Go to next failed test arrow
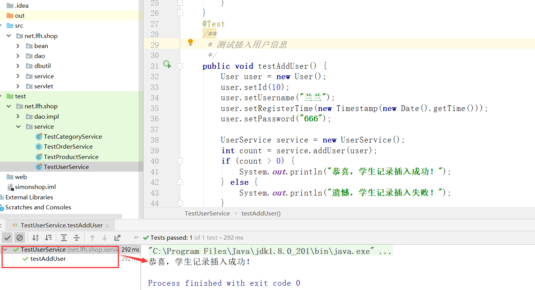 pyautogui.click(x=105, y=237)
